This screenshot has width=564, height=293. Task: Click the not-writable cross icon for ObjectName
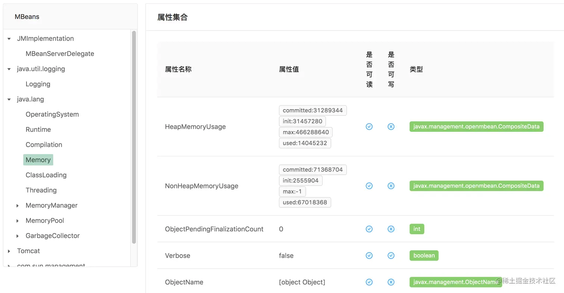391,282
